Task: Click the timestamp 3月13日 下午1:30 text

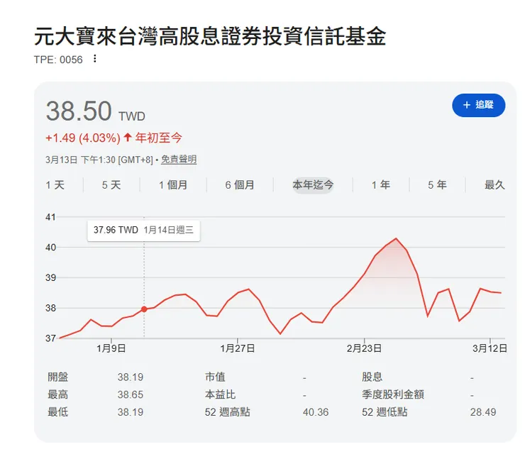Action: [80, 160]
